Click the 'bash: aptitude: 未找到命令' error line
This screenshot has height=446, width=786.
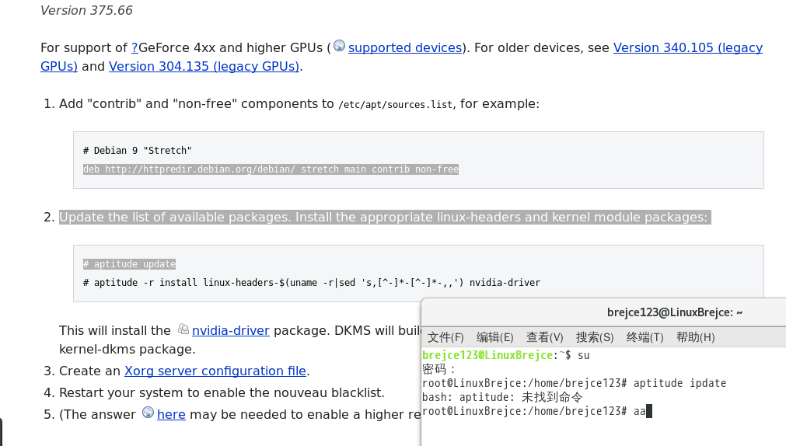pyautogui.click(x=502, y=397)
